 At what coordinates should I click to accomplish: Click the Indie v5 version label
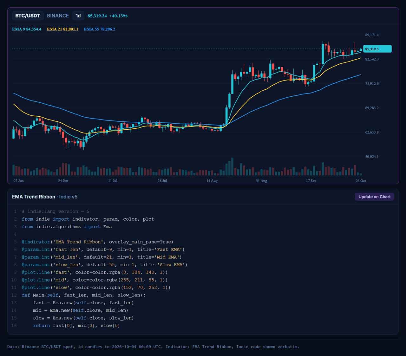[x=68, y=197]
